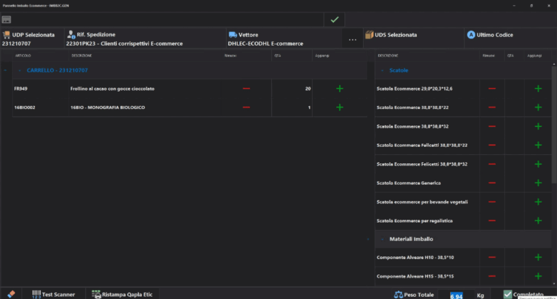Remove one 16BIO Monografia Biologico item
The width and height of the screenshot is (557, 299).
pos(246,107)
